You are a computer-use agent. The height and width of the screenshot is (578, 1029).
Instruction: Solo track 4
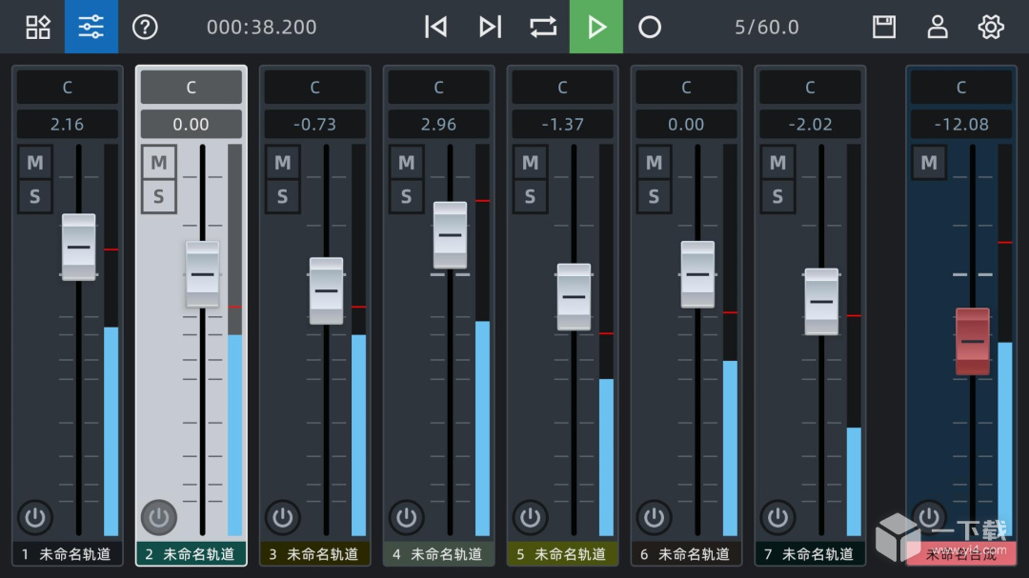[406, 196]
